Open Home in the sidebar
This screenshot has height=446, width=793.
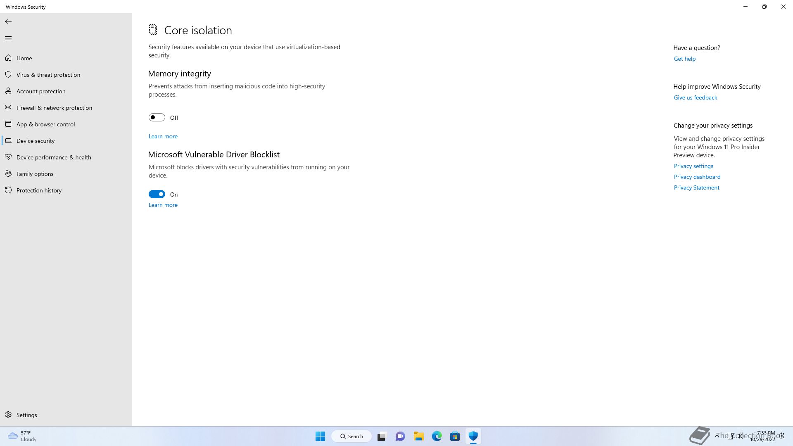tap(66, 58)
